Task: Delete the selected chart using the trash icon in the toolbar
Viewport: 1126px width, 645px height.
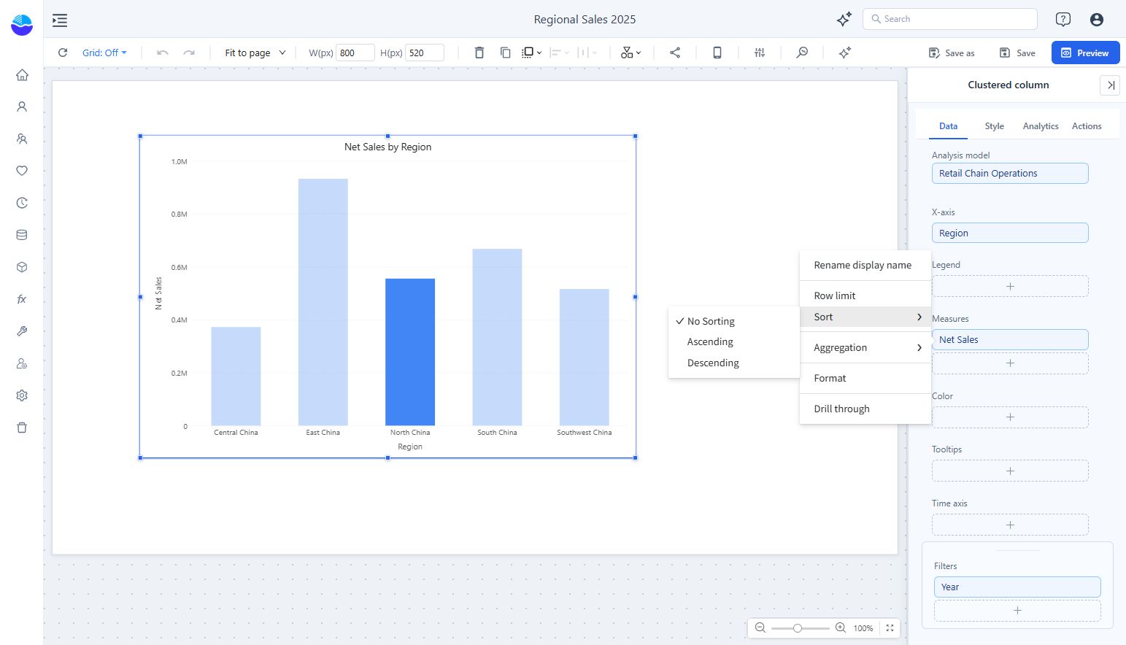Action: point(479,53)
